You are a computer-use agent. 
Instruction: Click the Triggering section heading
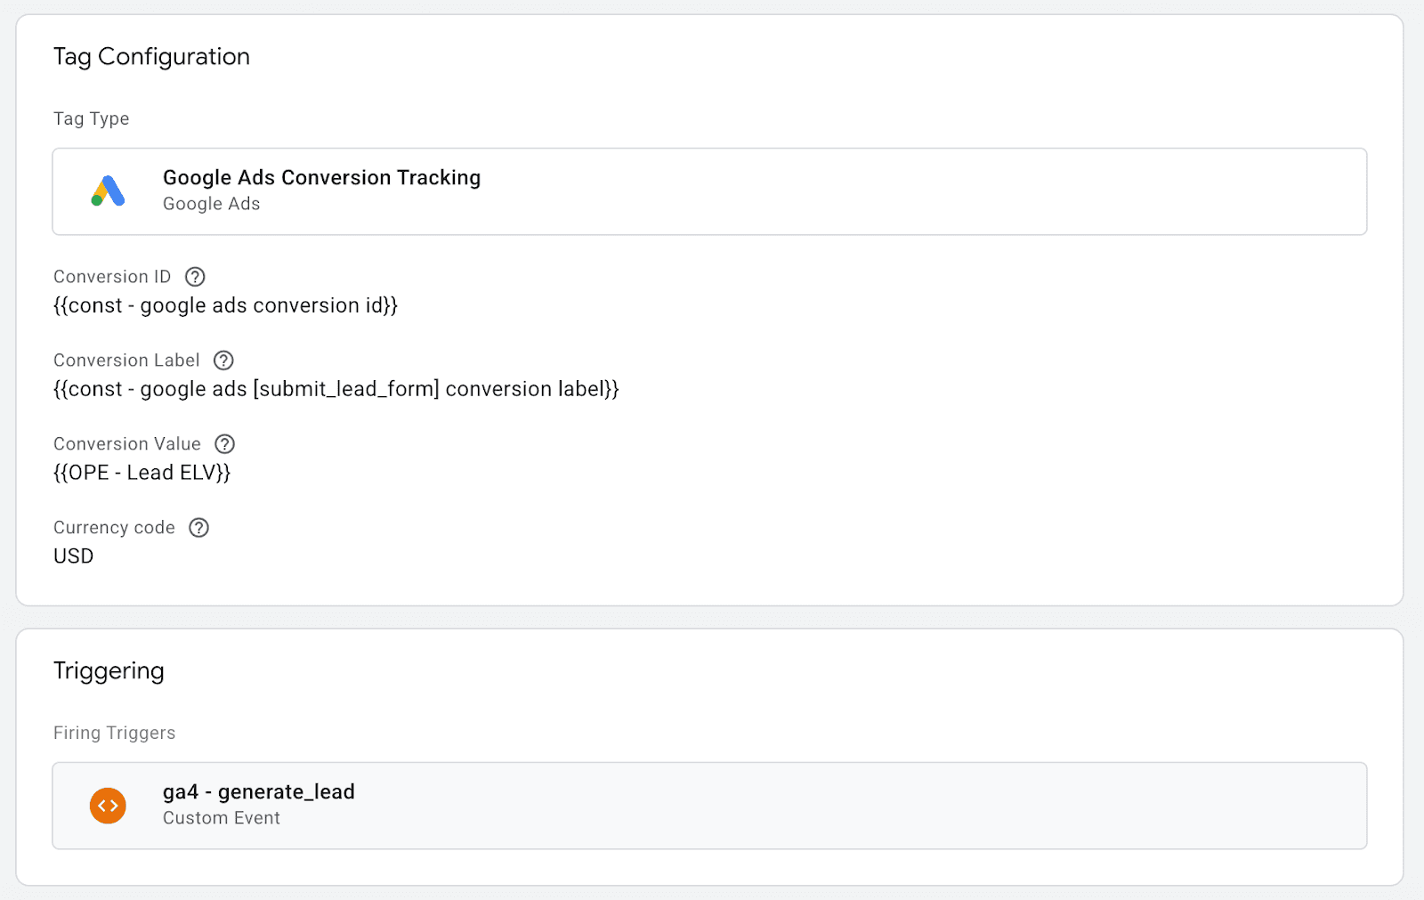click(x=109, y=671)
